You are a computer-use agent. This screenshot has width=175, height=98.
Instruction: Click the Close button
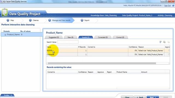127,97
